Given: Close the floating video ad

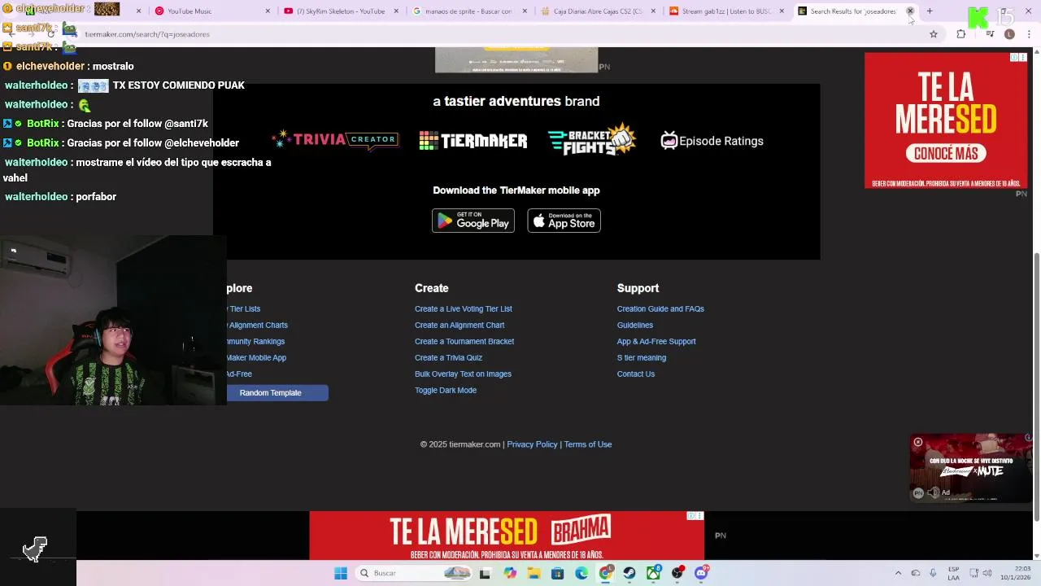Looking at the screenshot, I should [x=918, y=442].
